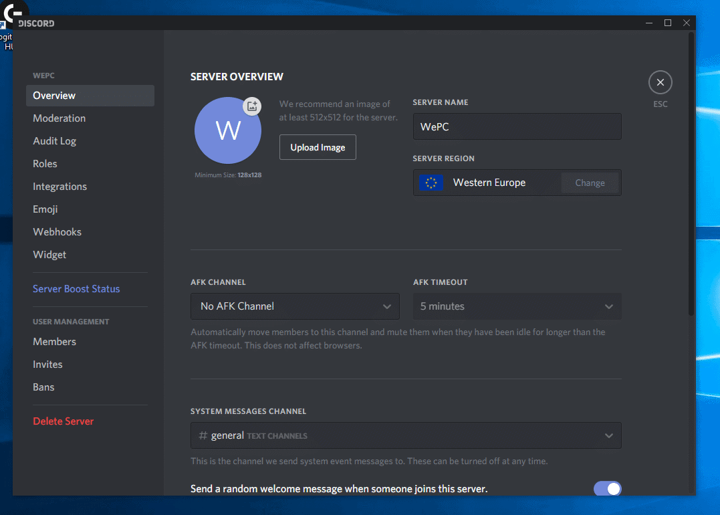Click the Western Europe flag icon
This screenshot has height=515, width=720.
pos(431,183)
